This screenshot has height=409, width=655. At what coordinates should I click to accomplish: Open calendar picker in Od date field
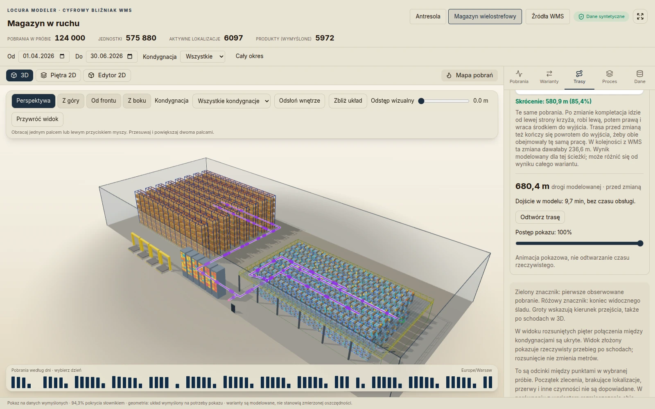62,56
